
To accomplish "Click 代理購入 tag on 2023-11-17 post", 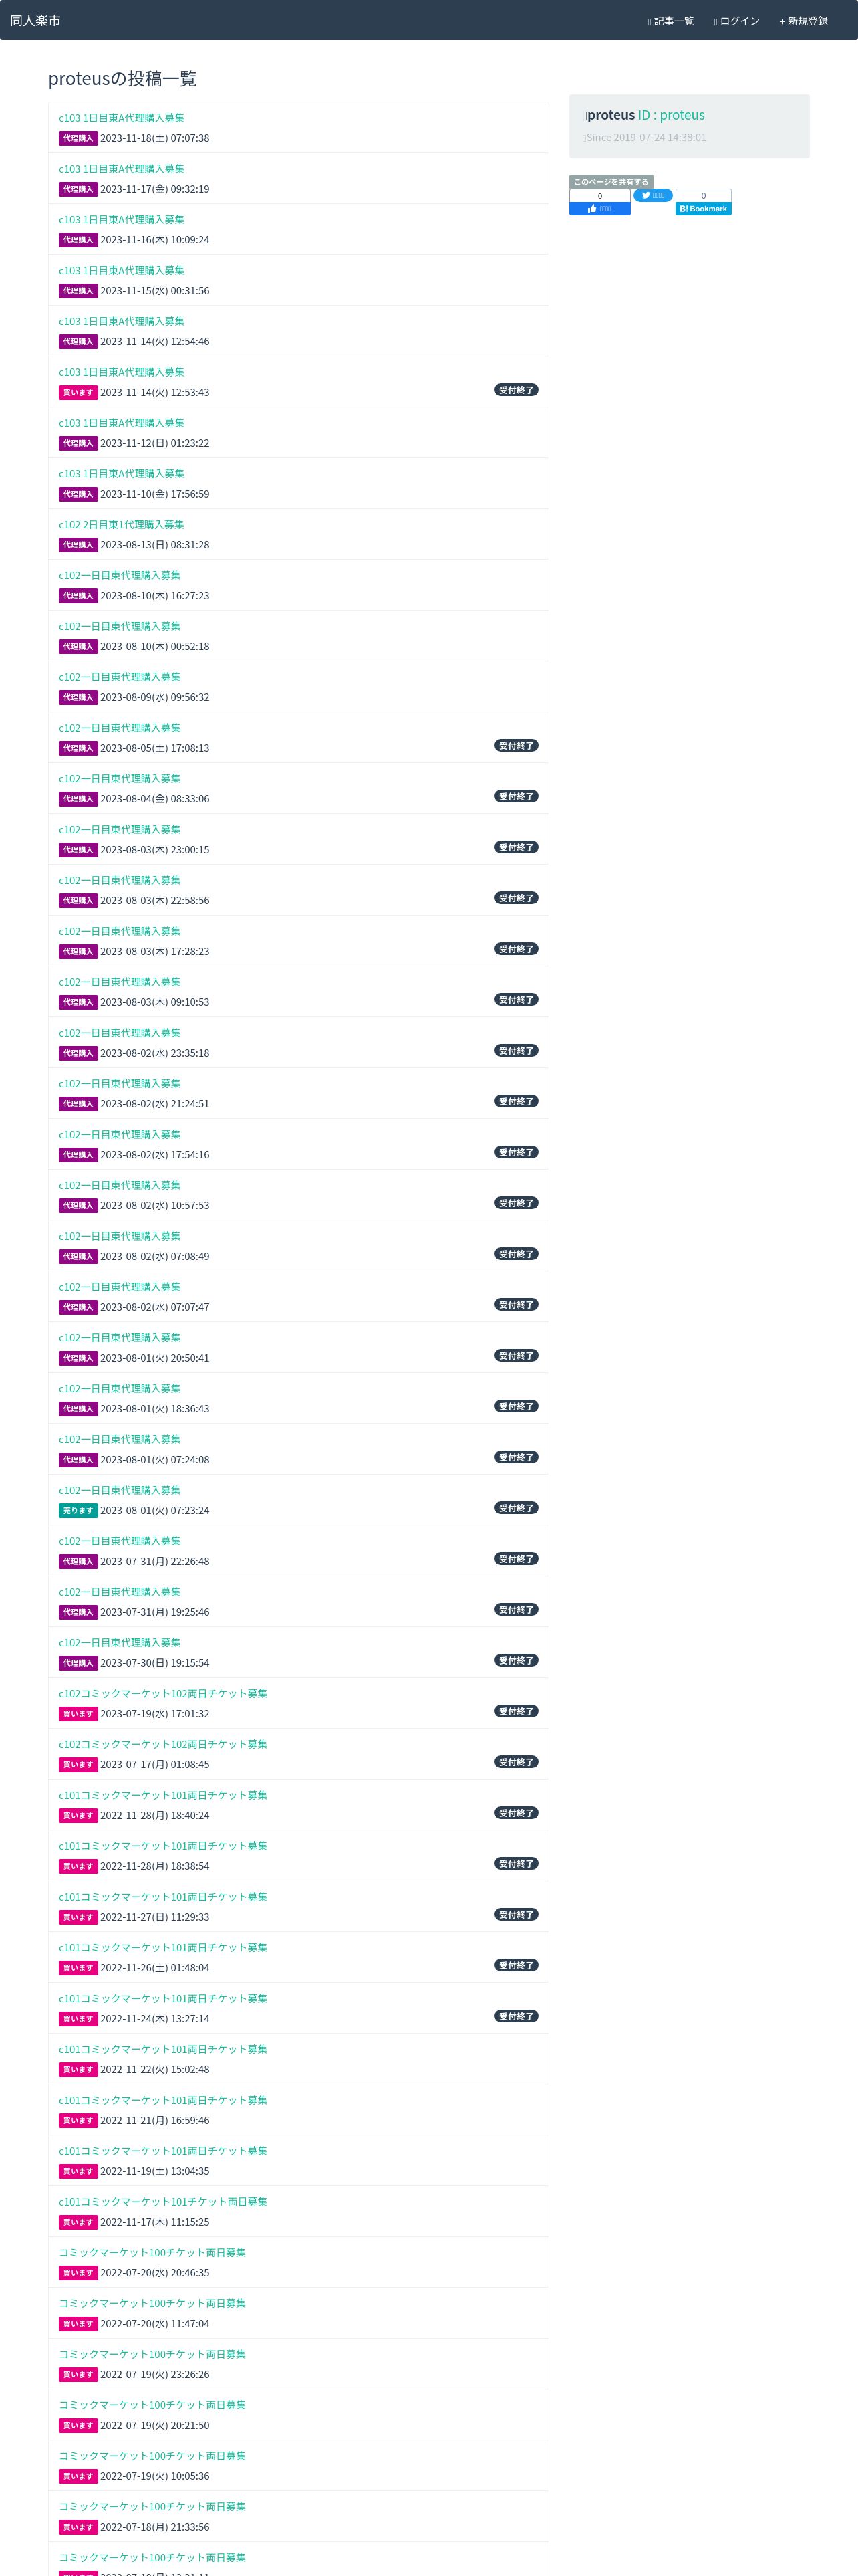I will click(x=78, y=189).
